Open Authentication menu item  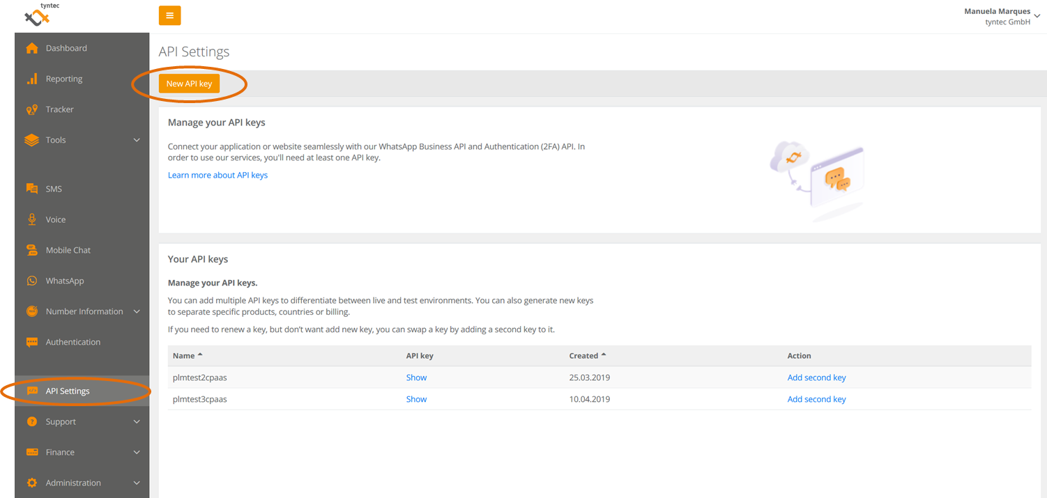click(82, 342)
